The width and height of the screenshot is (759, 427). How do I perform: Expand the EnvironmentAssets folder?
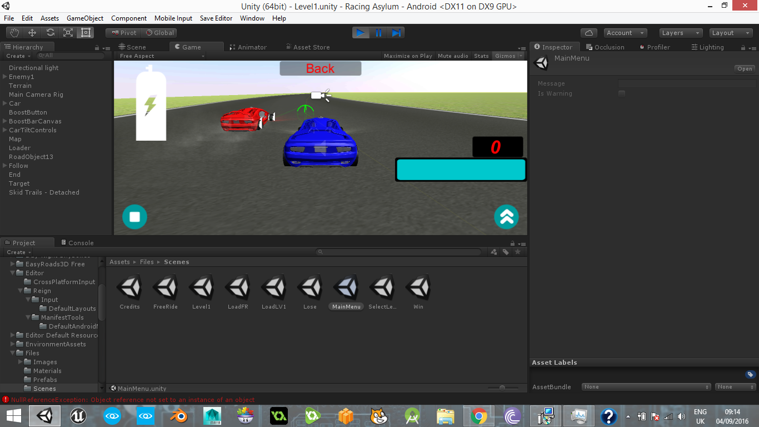pyautogui.click(x=13, y=344)
